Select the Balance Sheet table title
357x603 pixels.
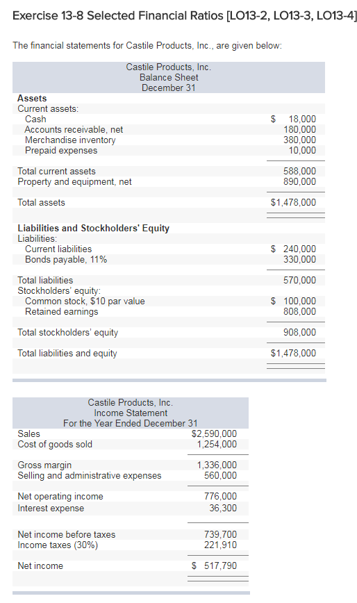[169, 77]
